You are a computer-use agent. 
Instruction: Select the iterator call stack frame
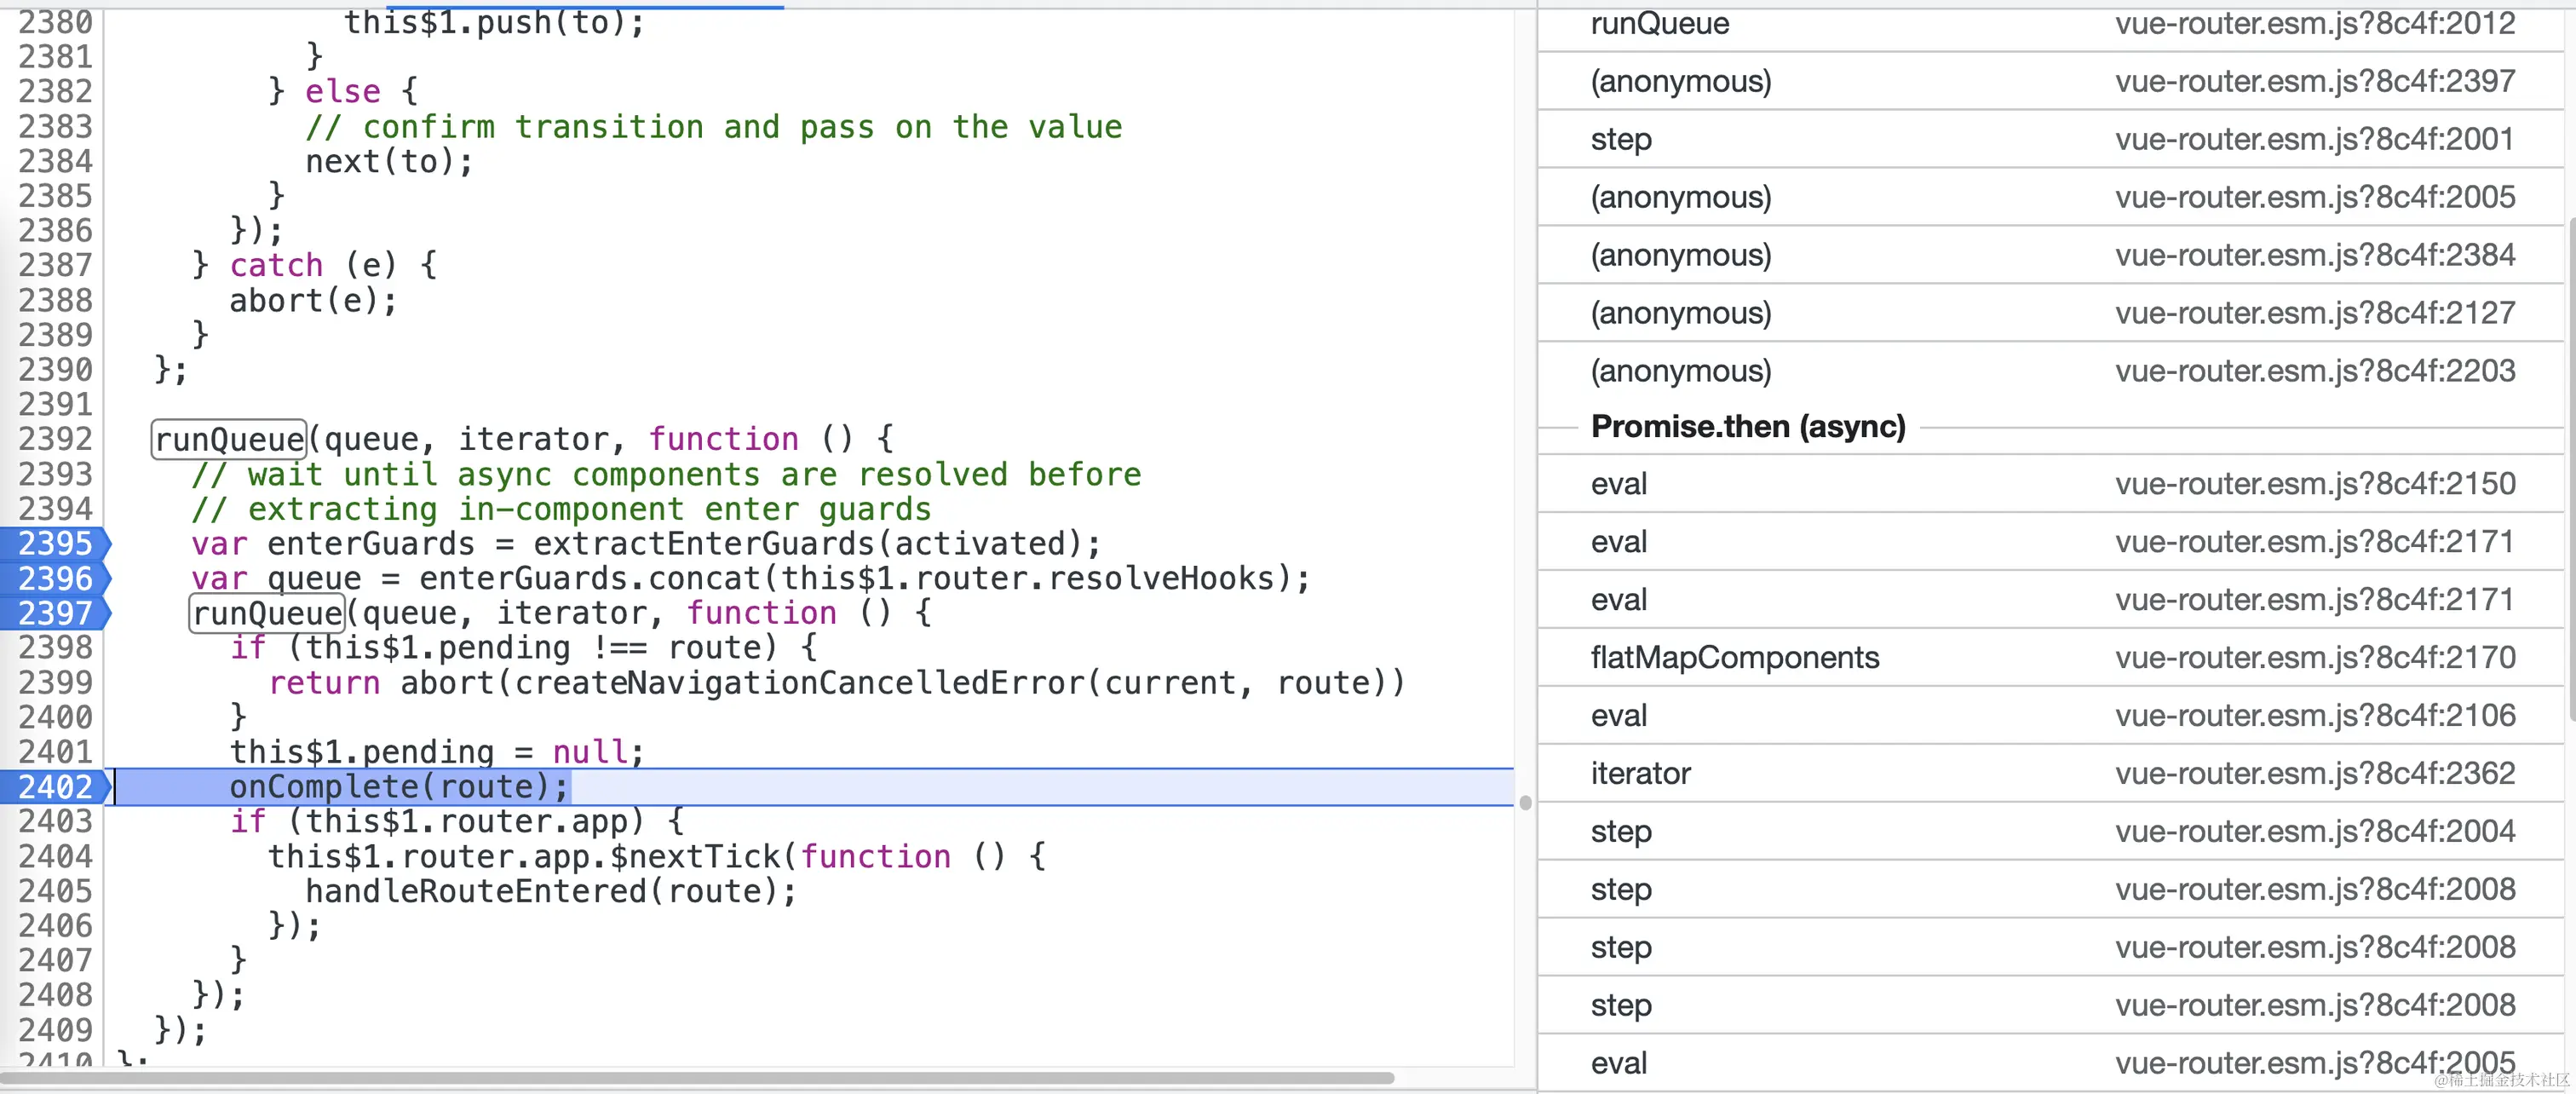[1640, 773]
